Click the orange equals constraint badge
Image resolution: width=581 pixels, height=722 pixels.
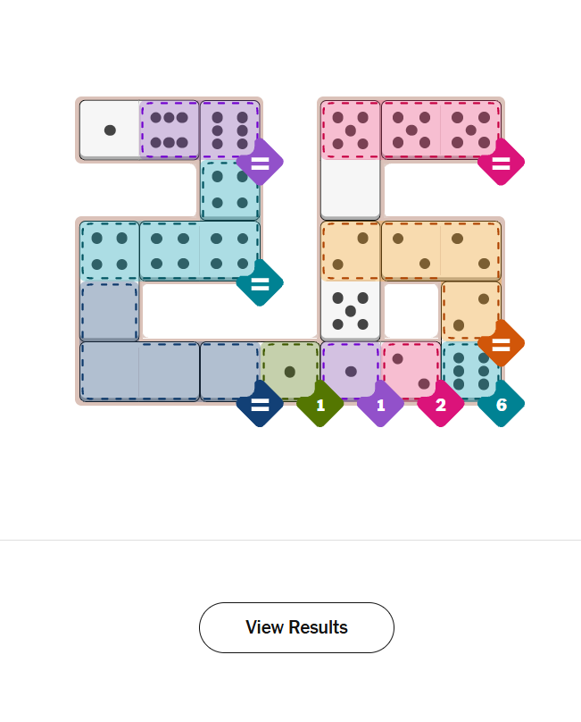pos(501,343)
